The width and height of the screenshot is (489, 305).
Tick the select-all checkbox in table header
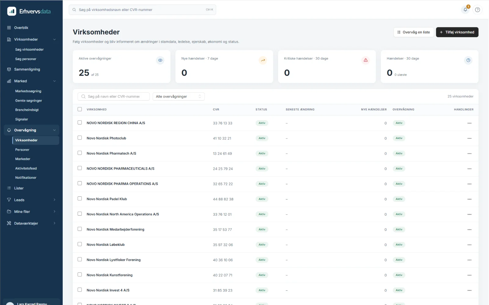(x=80, y=109)
